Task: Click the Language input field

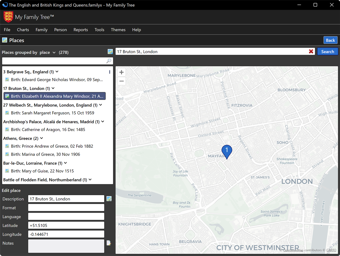Action: click(66, 217)
